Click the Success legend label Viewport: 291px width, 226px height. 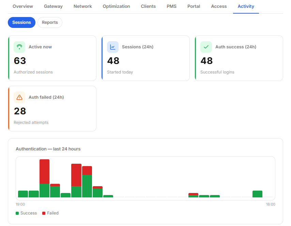pyautogui.click(x=29, y=213)
